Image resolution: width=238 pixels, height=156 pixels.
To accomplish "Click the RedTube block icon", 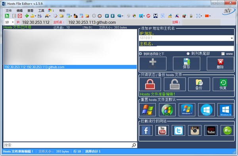I will pyautogui.click(x=211, y=130).
